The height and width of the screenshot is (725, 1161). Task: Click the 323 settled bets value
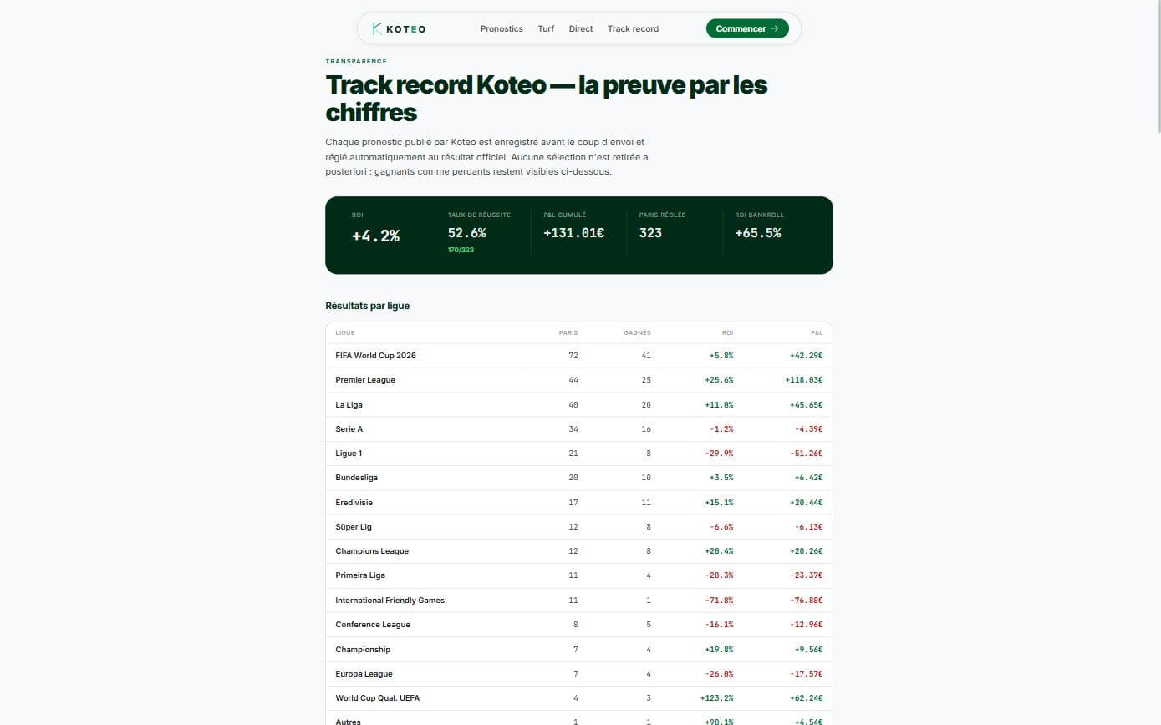click(x=650, y=233)
